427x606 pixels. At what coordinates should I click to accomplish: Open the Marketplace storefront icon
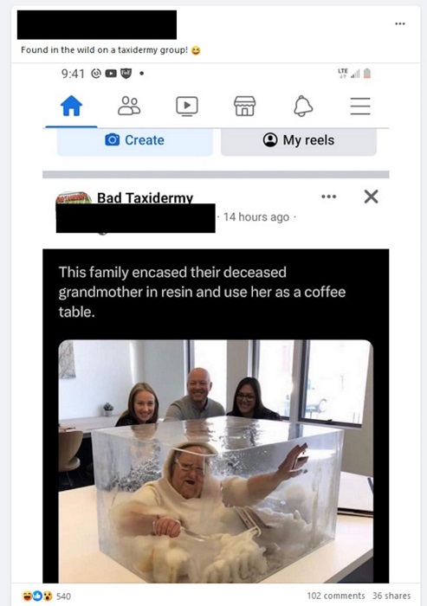[245, 106]
